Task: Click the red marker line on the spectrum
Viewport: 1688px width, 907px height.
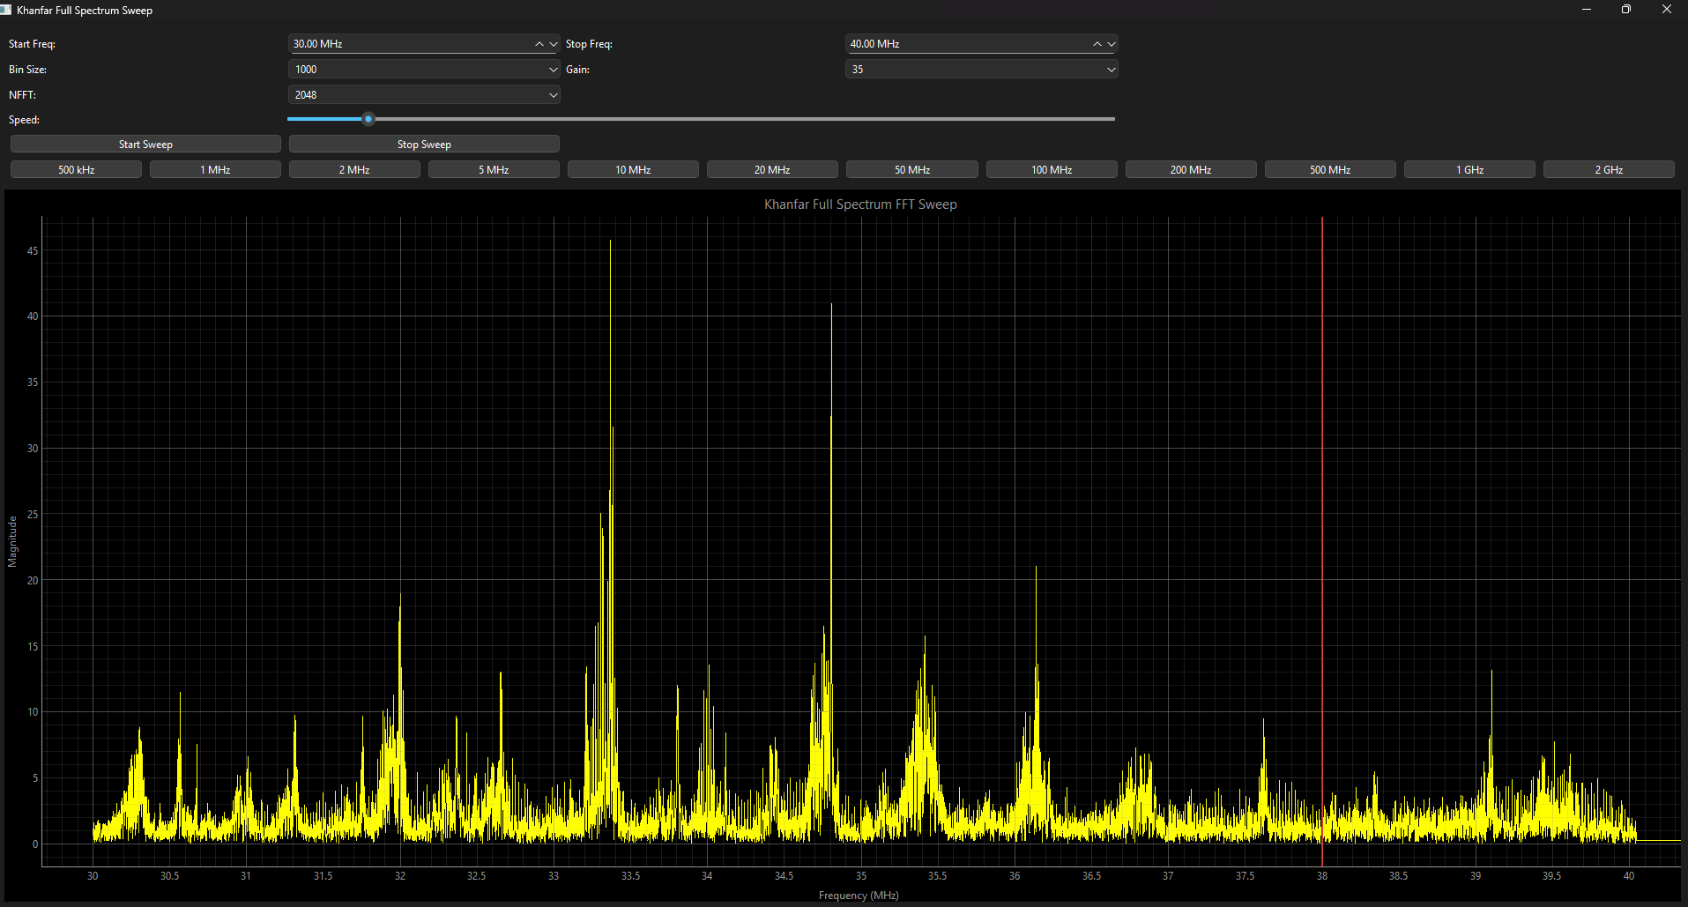Action: [x=1321, y=529]
